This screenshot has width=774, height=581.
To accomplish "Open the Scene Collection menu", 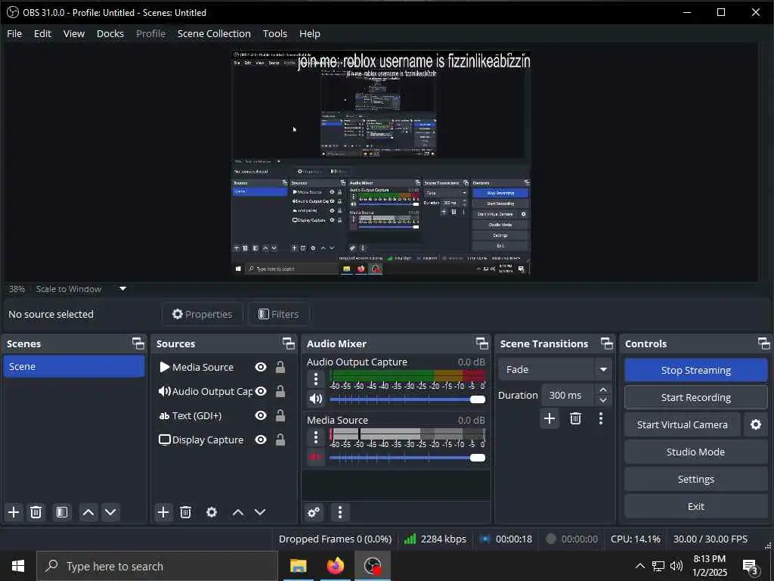I will coord(214,33).
